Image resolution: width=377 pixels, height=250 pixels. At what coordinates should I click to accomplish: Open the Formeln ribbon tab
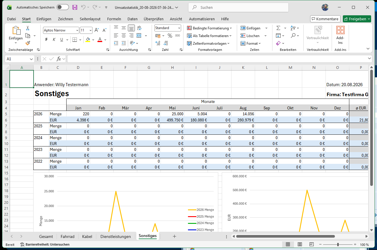click(x=114, y=19)
